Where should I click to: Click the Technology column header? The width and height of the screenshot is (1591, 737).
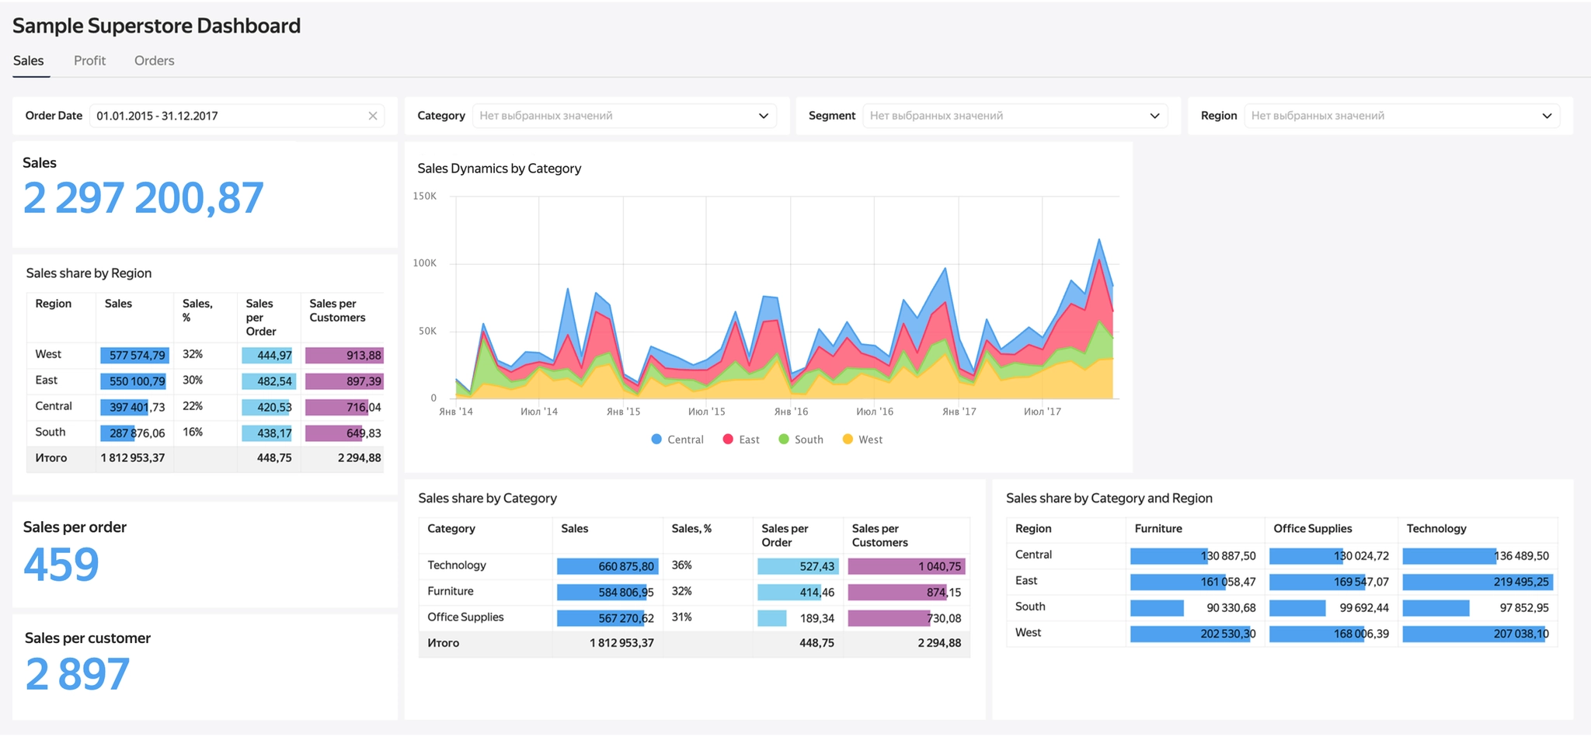pyautogui.click(x=1436, y=528)
